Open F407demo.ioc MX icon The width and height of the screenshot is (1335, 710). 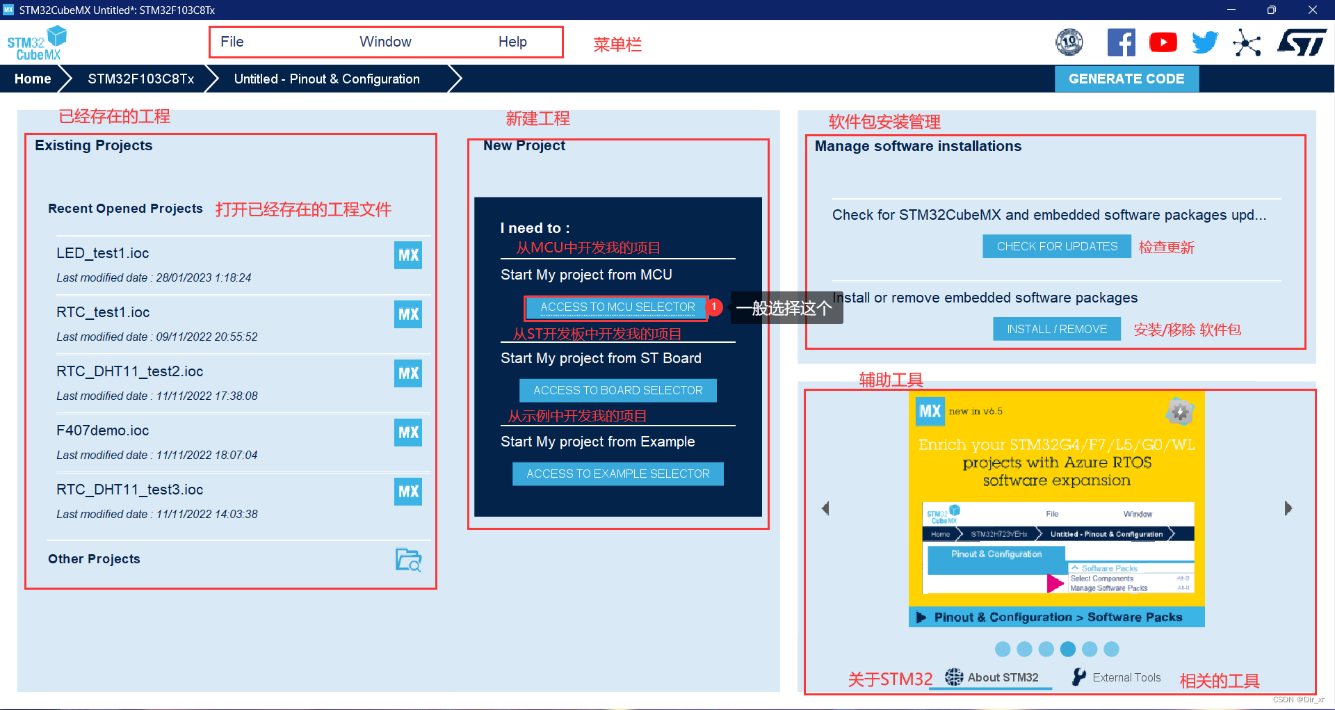tap(408, 433)
